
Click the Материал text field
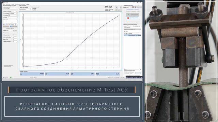(x=13, y=17)
